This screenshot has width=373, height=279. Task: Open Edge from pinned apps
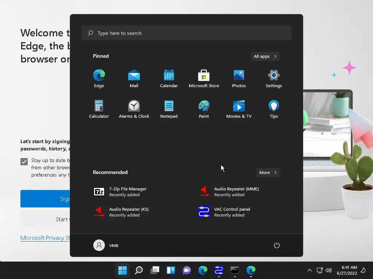(99, 79)
